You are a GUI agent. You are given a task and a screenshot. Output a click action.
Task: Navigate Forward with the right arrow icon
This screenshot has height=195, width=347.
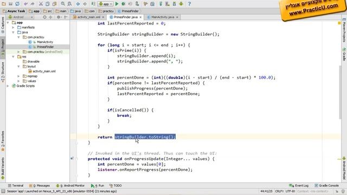point(85,4)
